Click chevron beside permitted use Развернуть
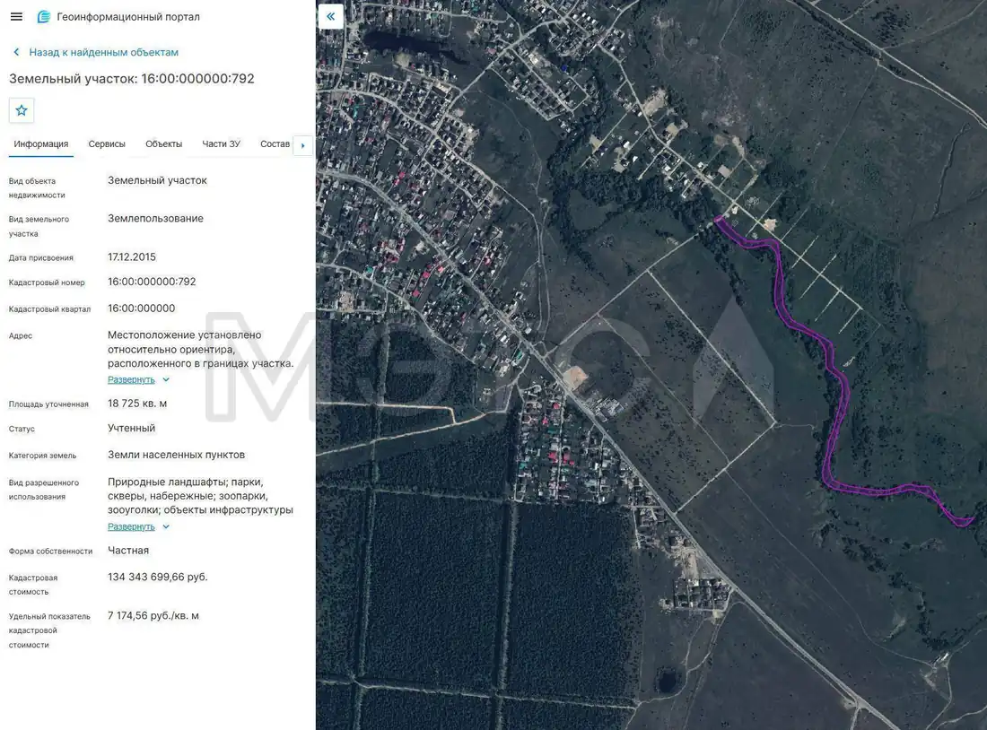 click(x=166, y=526)
